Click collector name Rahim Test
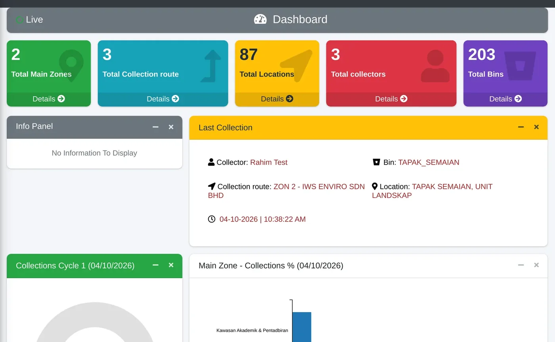Screen dimensions: 555x342 pos(269,162)
